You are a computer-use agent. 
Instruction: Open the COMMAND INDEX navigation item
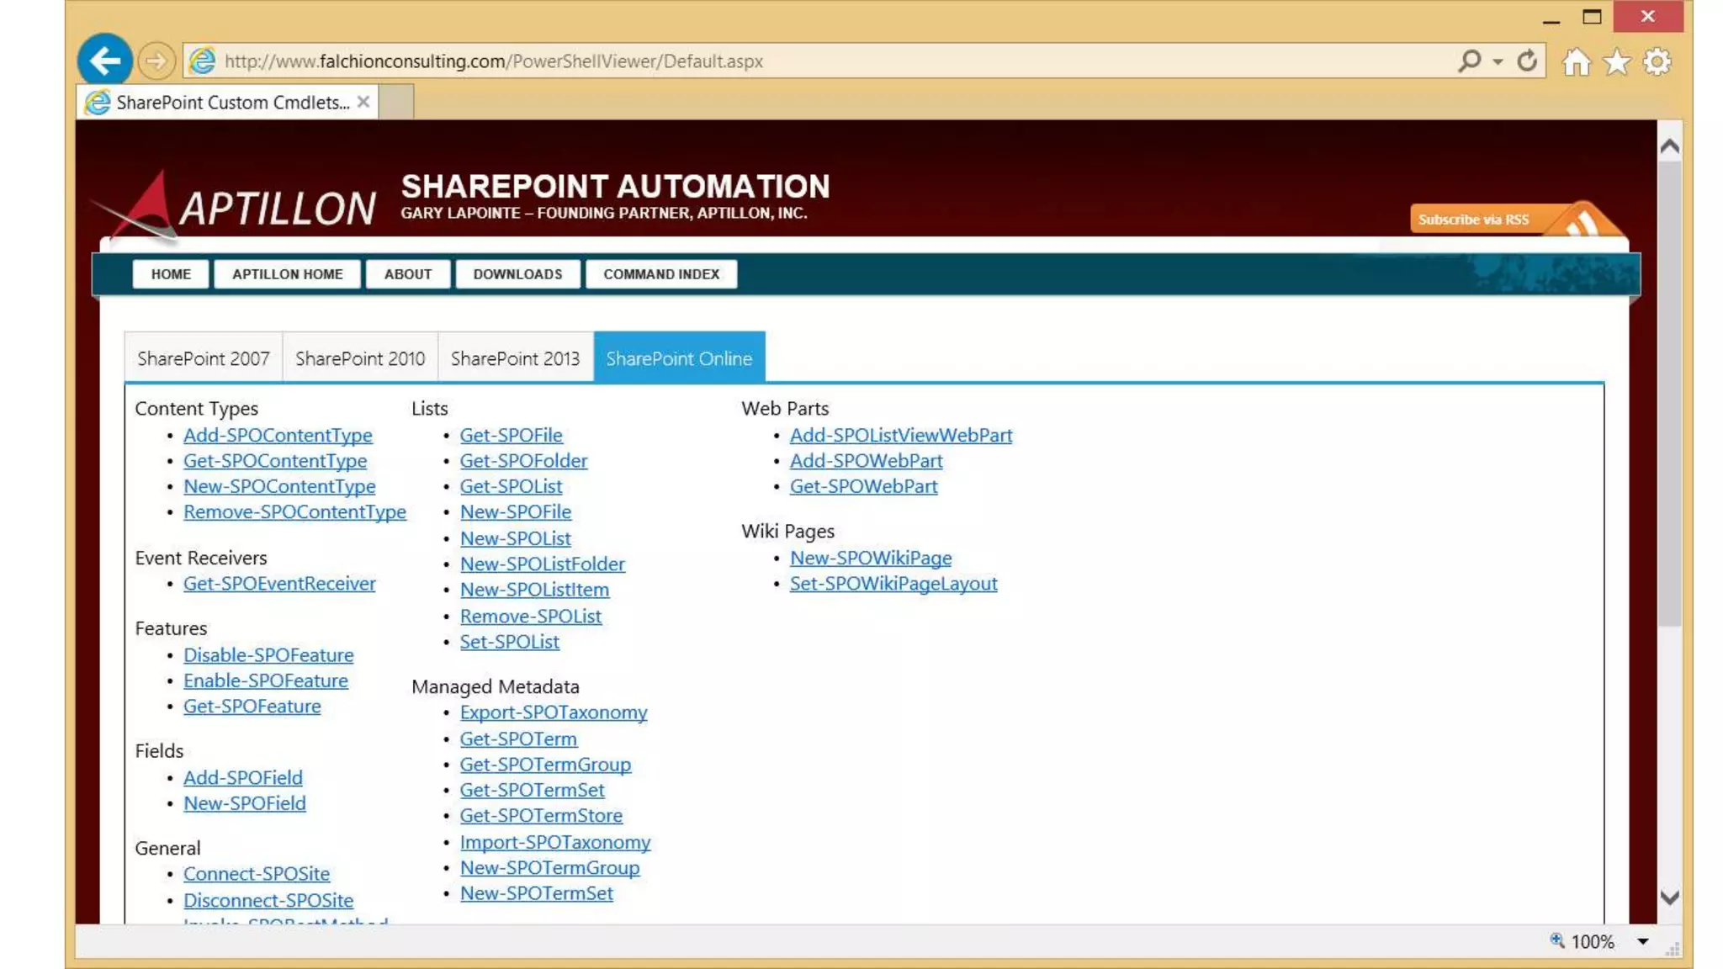(x=661, y=274)
